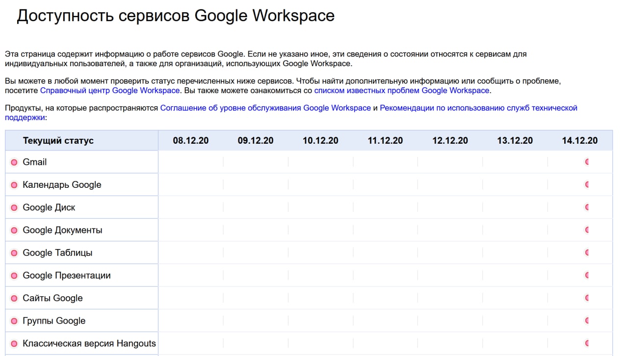This screenshot has width=628, height=356.
Task: Click the status dot next to Google Диск
Action: [x=14, y=207]
